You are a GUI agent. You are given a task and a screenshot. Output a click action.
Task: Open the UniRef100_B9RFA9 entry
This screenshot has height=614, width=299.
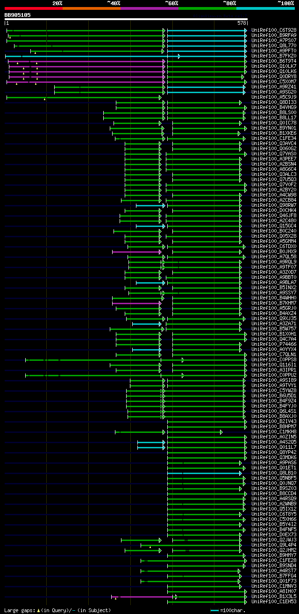[x=274, y=35]
